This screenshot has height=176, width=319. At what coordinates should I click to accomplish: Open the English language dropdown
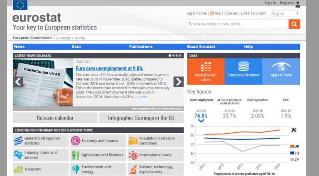[x=285, y=13]
